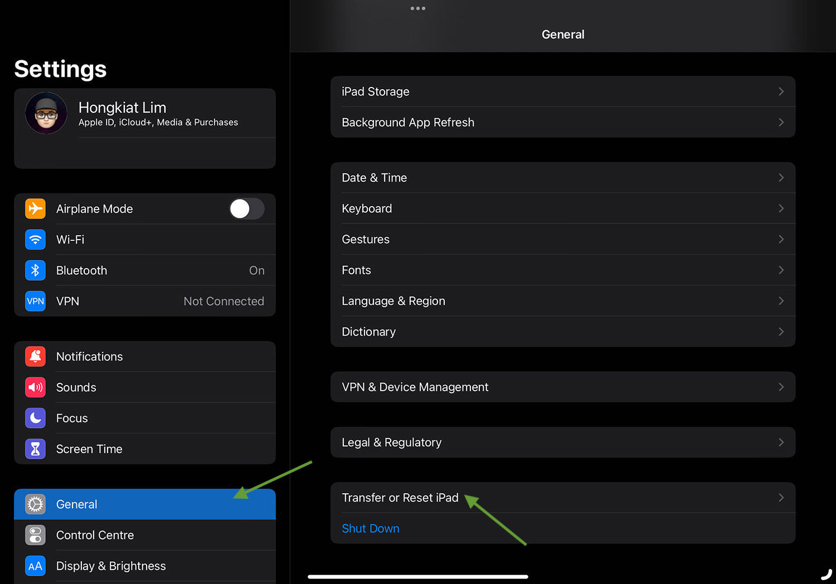Tap Legal & Regulatory label
The height and width of the screenshot is (584, 836).
[392, 442]
